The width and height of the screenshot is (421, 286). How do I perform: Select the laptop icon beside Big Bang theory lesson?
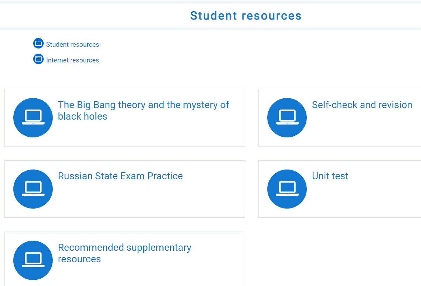(33, 118)
